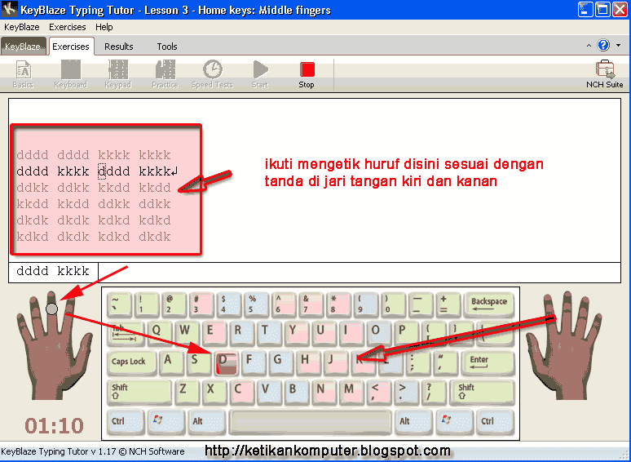Open the KeyBlaze menu
631x462 pixels.
[x=22, y=27]
